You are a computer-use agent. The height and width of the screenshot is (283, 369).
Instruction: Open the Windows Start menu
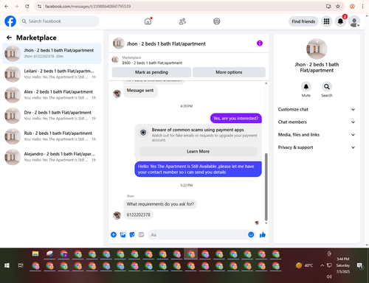click(x=7, y=265)
